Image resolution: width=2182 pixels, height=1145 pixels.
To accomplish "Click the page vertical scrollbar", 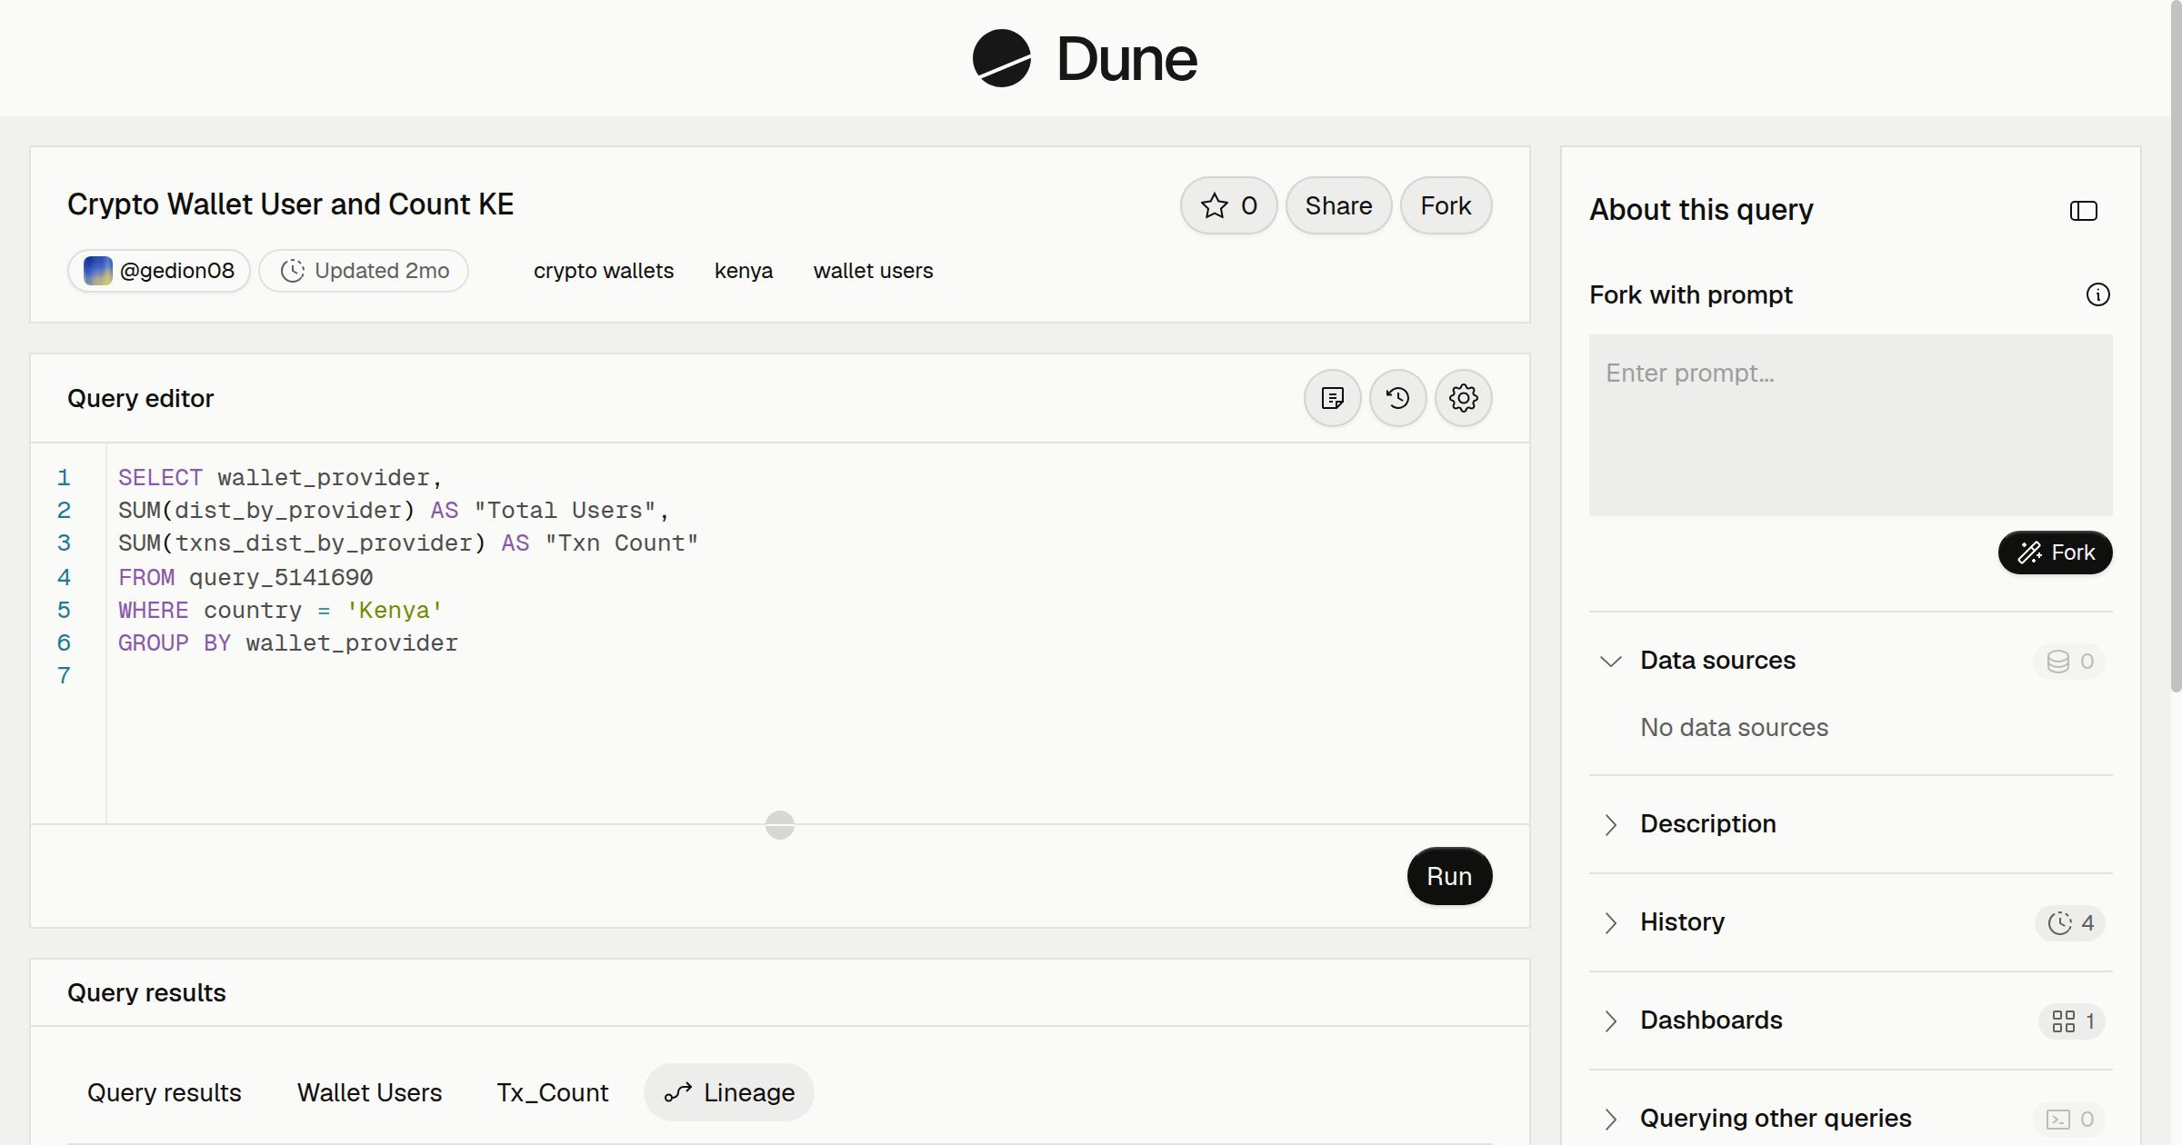I will click(x=2176, y=345).
